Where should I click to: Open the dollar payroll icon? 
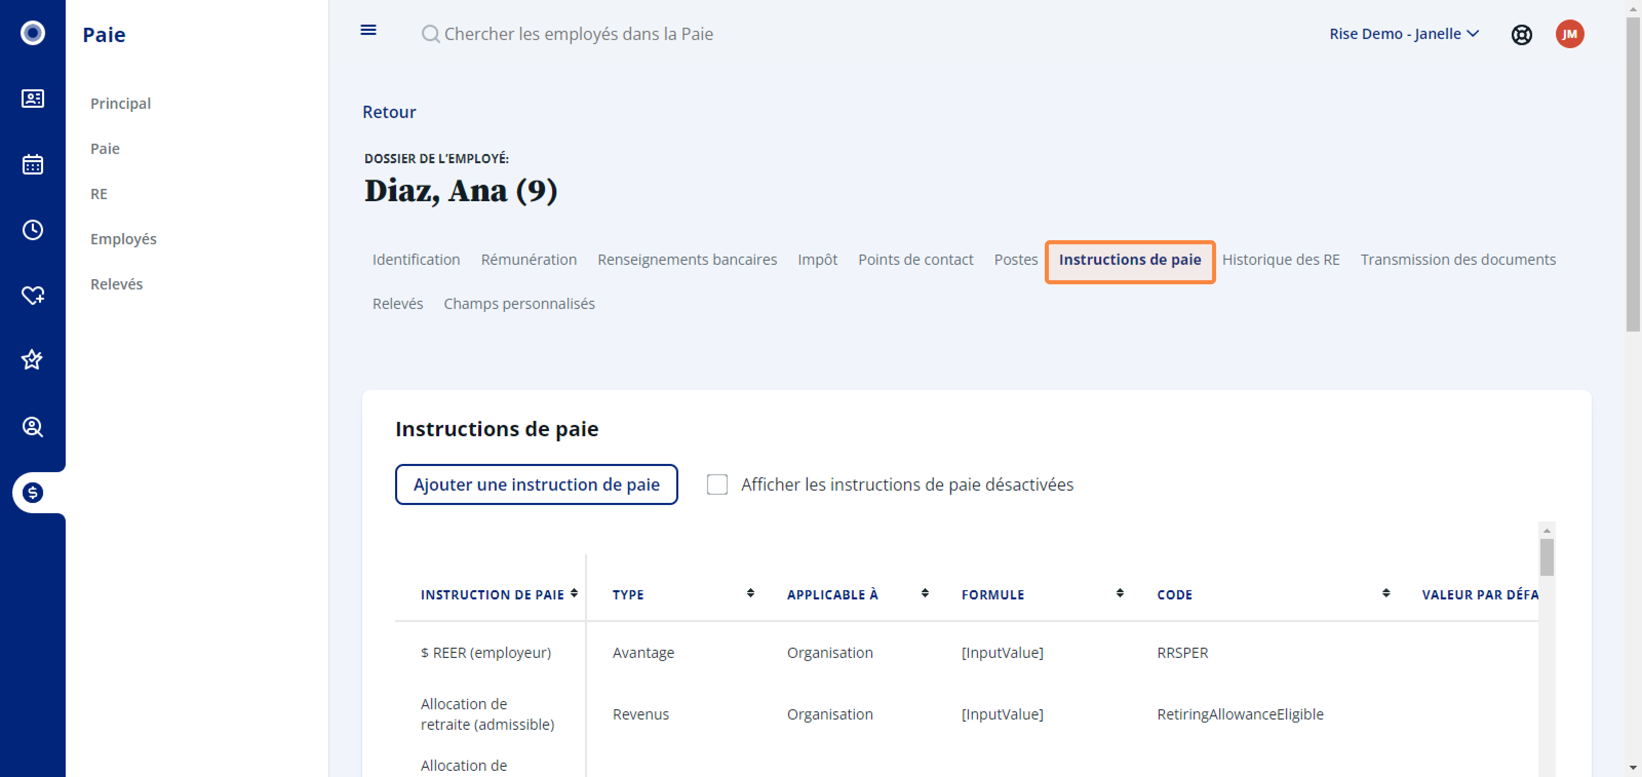coord(32,492)
